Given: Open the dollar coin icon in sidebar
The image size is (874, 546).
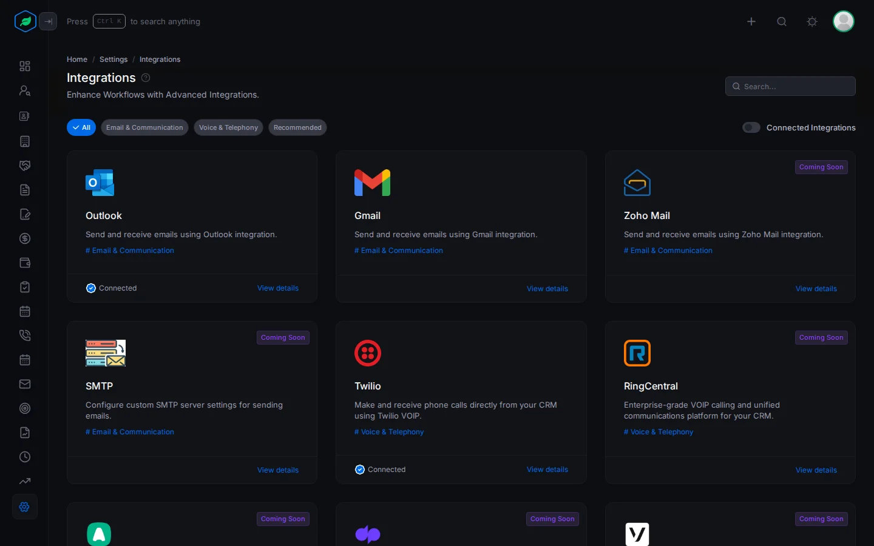Looking at the screenshot, I should click(25, 238).
